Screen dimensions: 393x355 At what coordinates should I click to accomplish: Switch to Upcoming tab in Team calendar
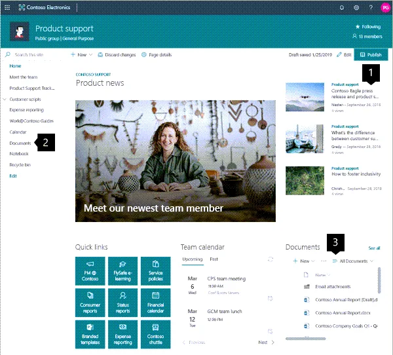(192, 259)
